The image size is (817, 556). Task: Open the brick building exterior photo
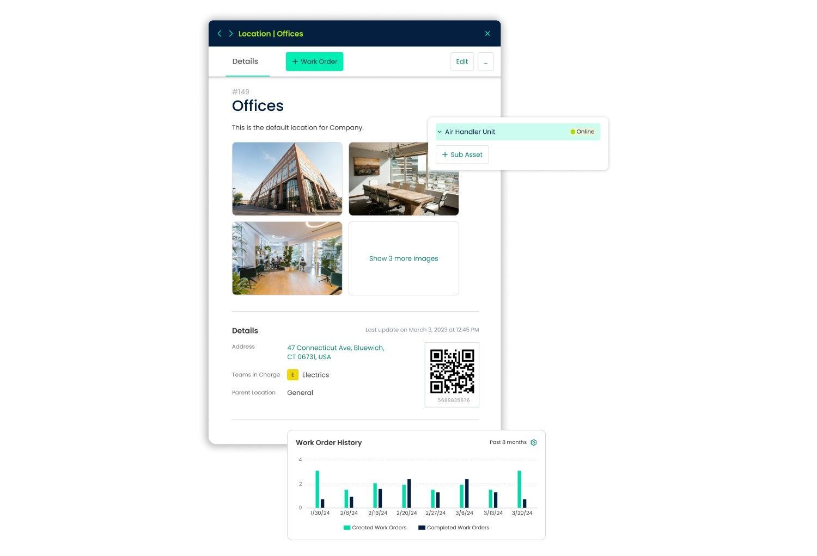(287, 178)
